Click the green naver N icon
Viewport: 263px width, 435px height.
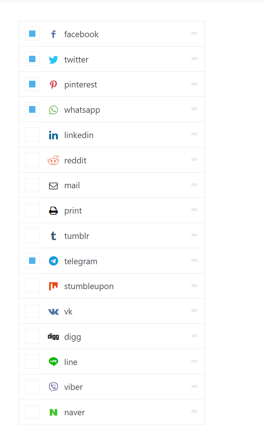(x=53, y=412)
